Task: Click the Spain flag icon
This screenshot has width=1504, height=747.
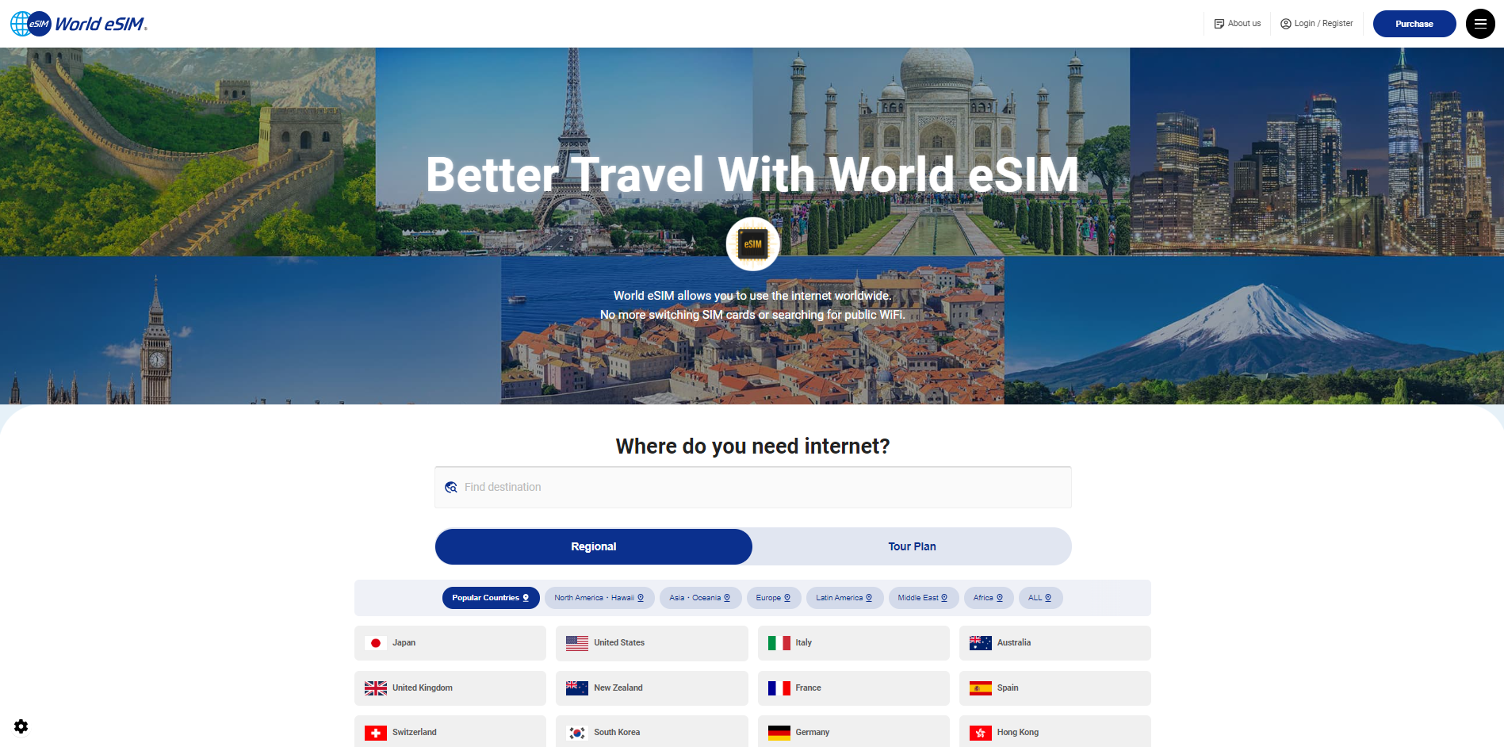Action: point(981,688)
